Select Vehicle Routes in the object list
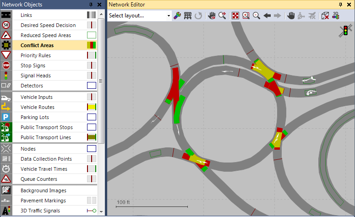 click(x=37, y=107)
